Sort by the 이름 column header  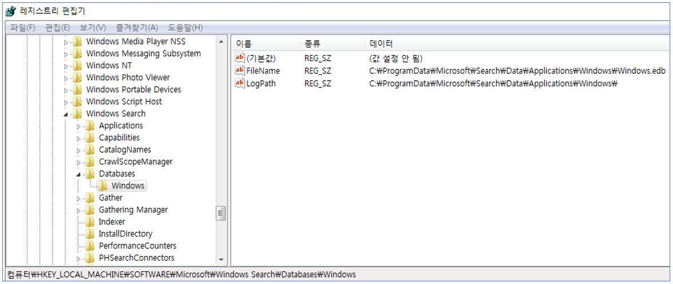(265, 44)
